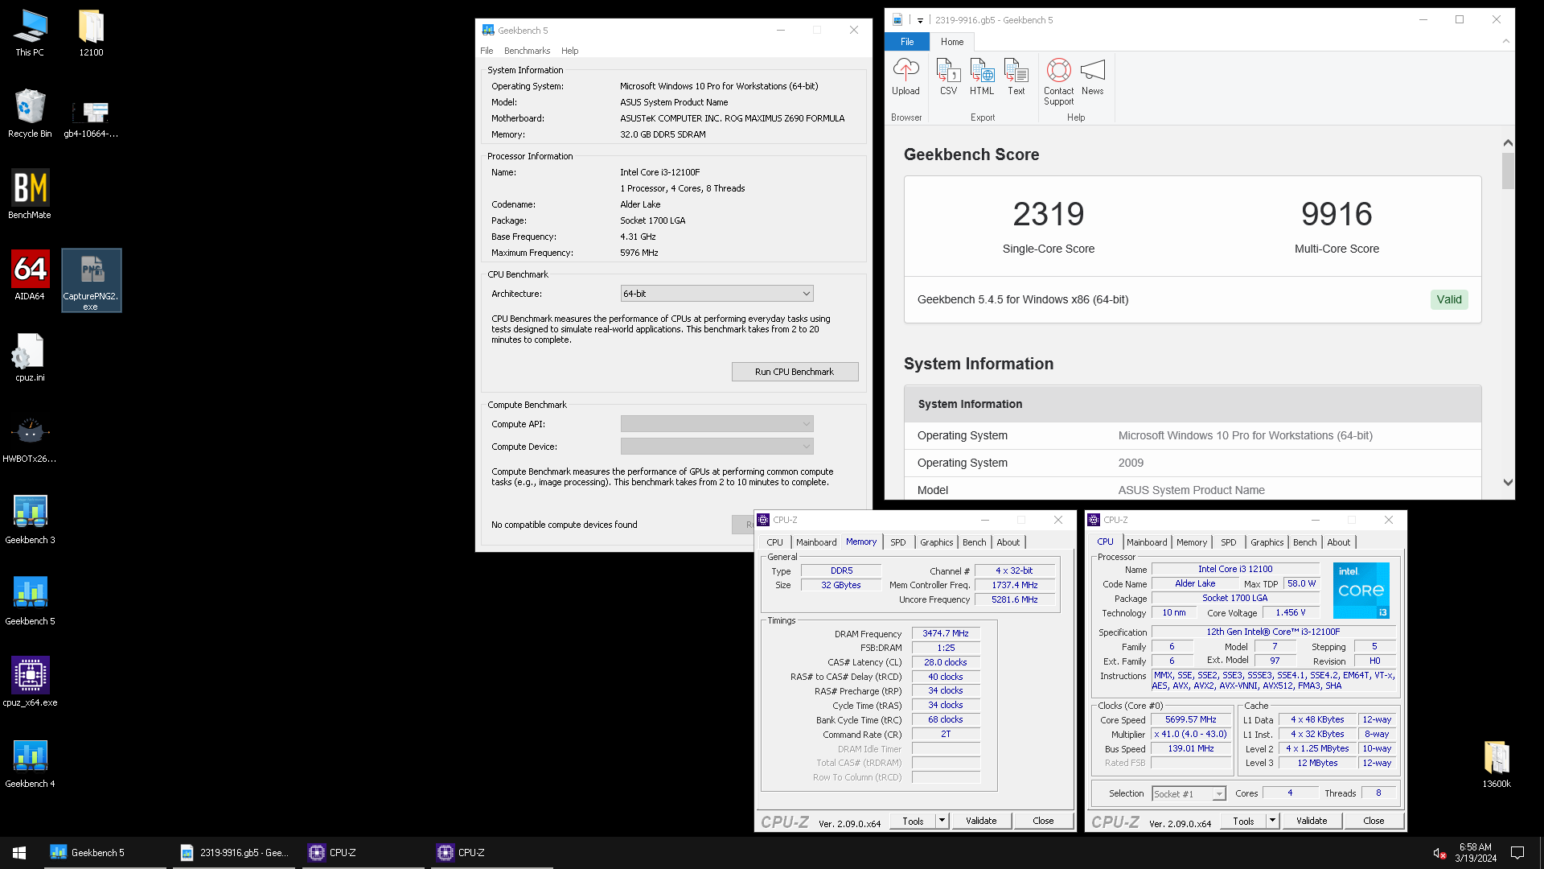The width and height of the screenshot is (1544, 869).
Task: Open the 13600k folder on desktop
Action: [1497, 764]
